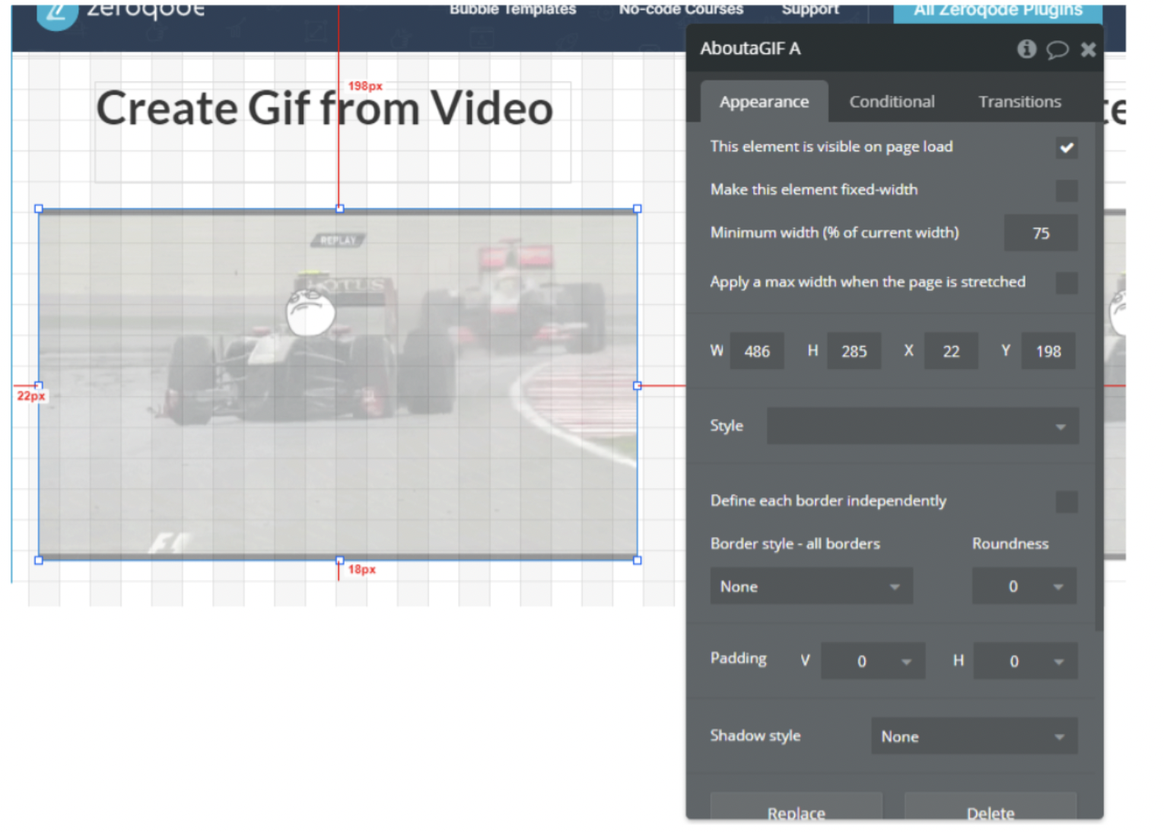
Task: Click the property panel vertical scrollbar
Action: point(1099,376)
